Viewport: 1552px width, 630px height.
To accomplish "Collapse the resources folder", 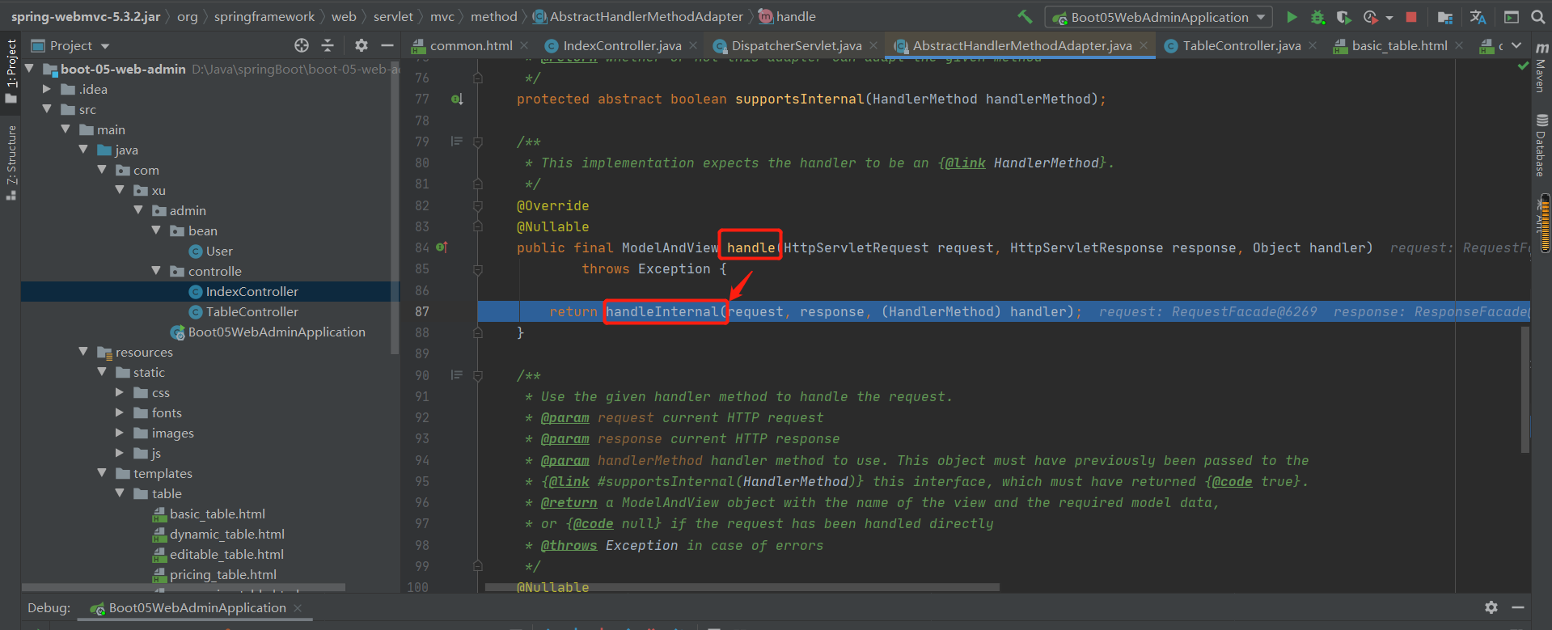I will point(83,352).
